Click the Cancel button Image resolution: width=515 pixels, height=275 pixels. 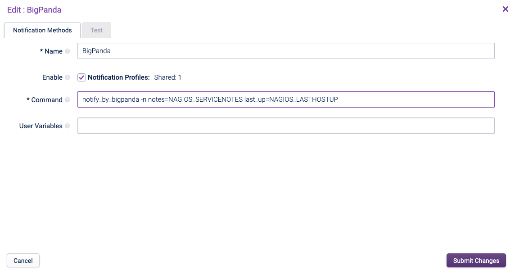click(x=23, y=260)
